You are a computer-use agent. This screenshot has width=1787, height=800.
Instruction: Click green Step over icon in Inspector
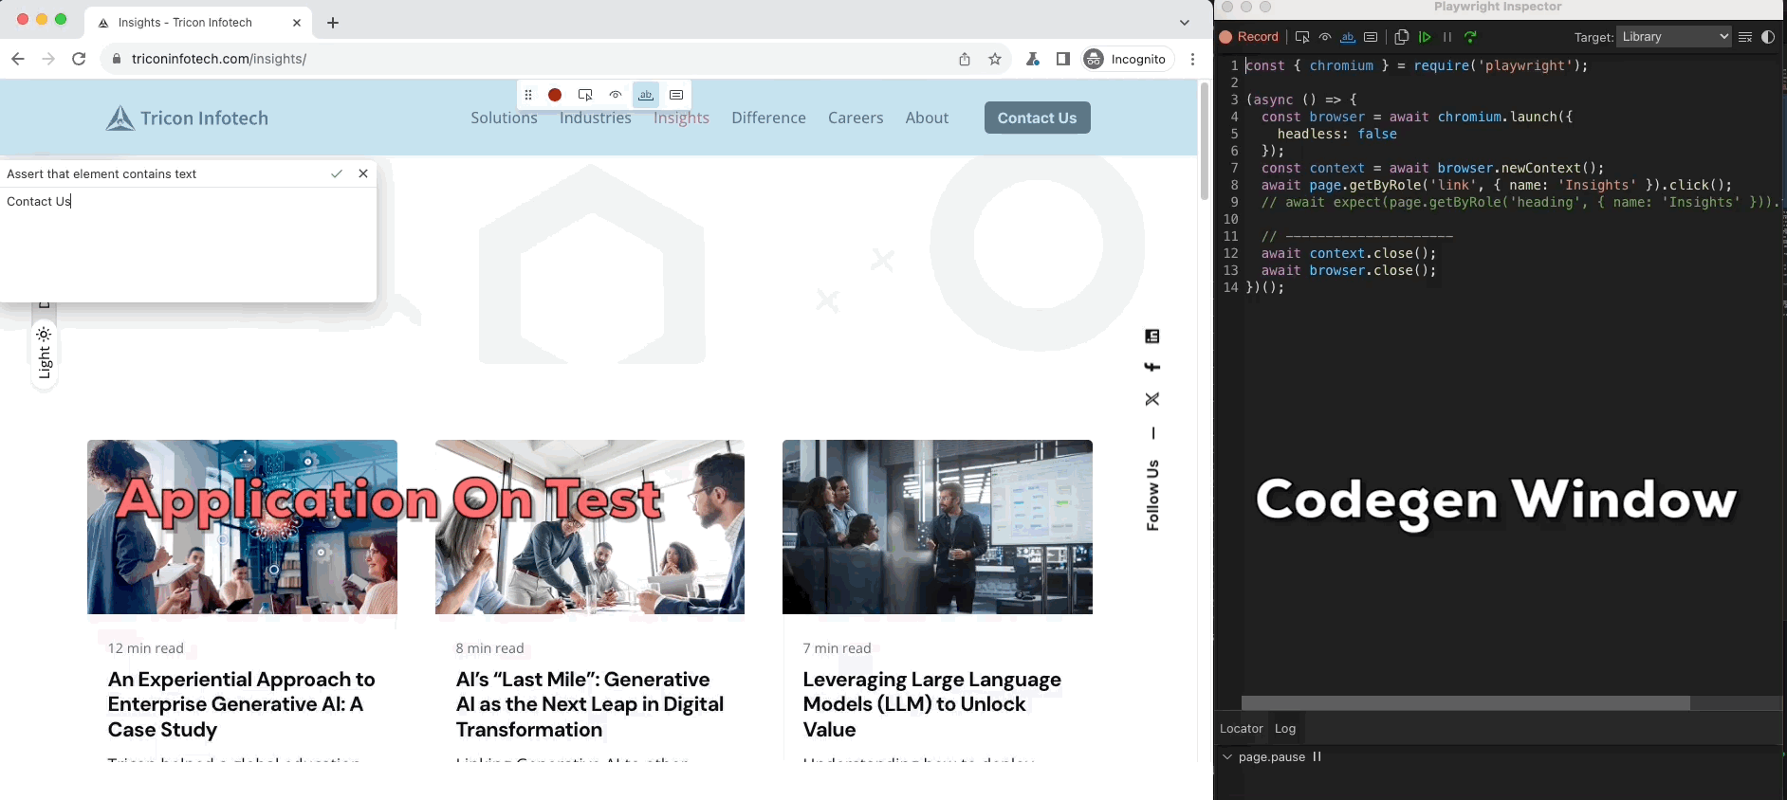(x=1470, y=37)
